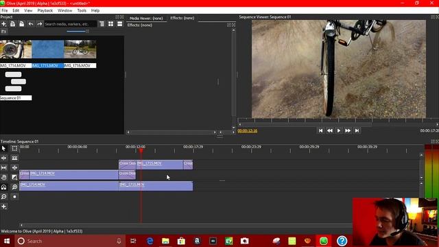The image size is (439, 247).
Task: Click timeline ruler at 00:00:06:00
Action: [78, 147]
